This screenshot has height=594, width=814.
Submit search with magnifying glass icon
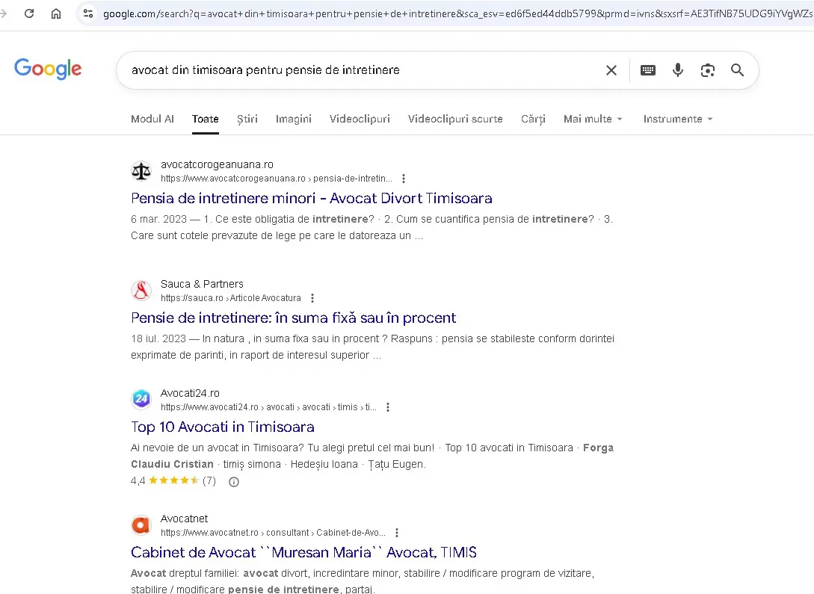(737, 70)
